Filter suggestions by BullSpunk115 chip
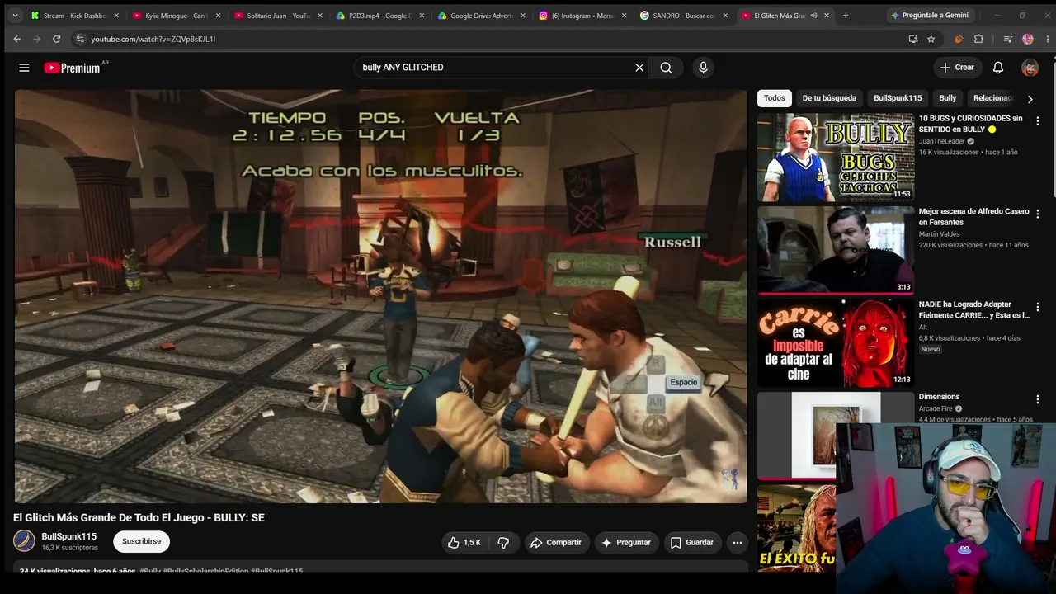The width and height of the screenshot is (1056, 594). [x=898, y=98]
